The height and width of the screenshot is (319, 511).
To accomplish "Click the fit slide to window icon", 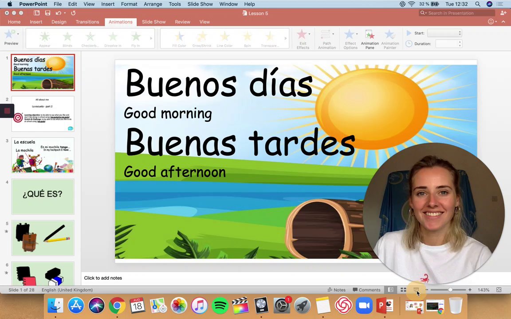I will pyautogui.click(x=499, y=290).
